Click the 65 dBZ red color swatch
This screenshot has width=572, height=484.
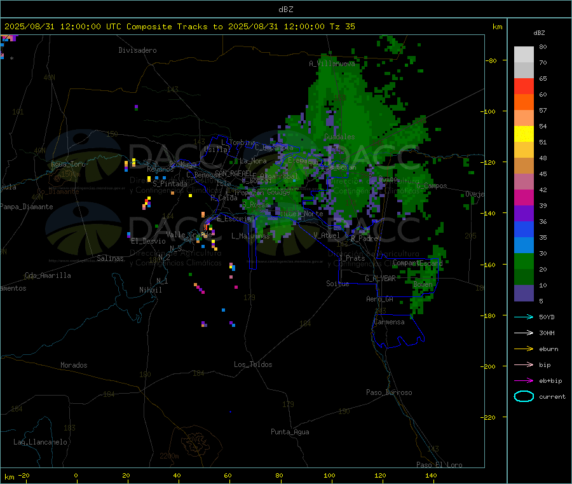point(524,86)
